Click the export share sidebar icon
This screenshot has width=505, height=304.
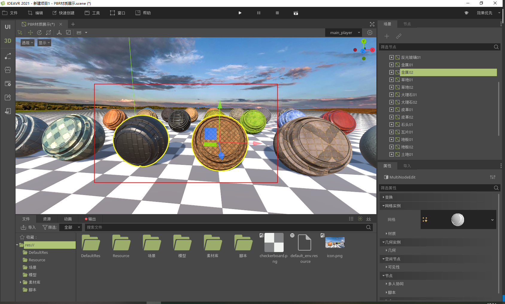pos(8,97)
